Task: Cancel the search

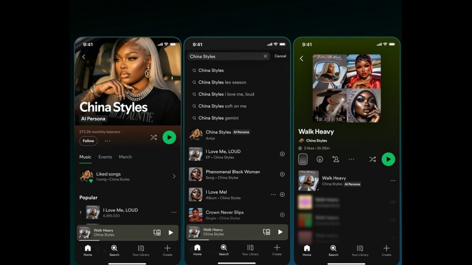Action: tap(280, 56)
